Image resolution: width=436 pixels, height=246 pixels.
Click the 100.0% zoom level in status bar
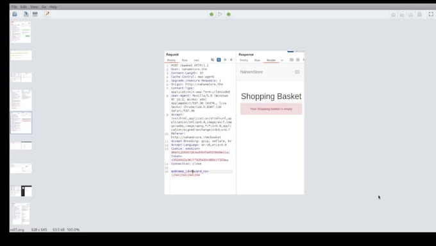73,229
